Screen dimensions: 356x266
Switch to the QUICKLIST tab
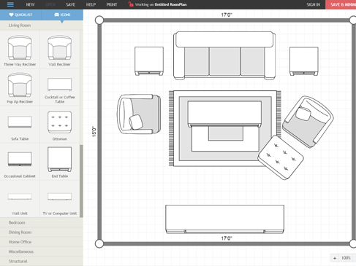click(20, 15)
